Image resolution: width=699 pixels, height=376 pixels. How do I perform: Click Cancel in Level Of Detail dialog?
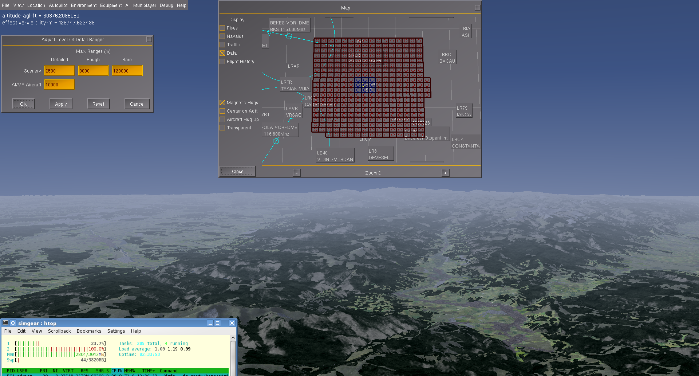point(137,104)
